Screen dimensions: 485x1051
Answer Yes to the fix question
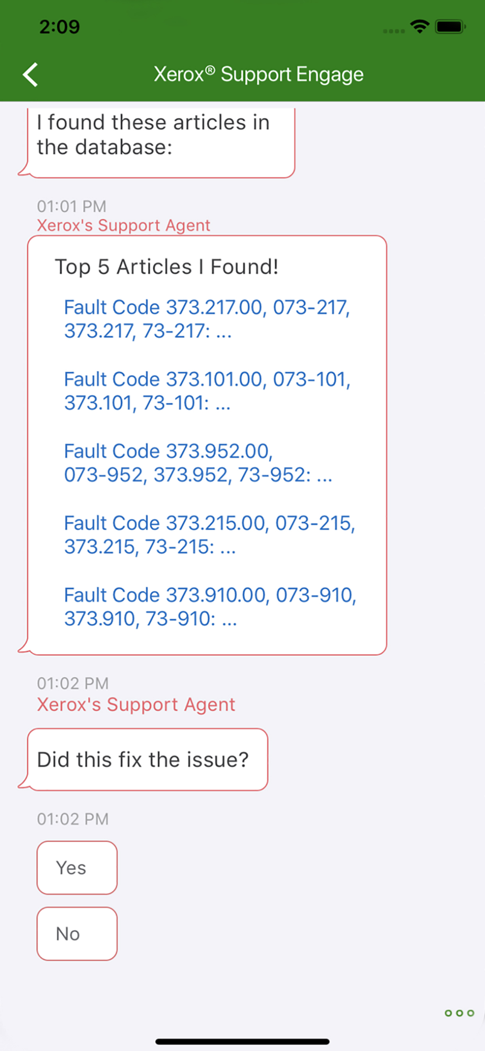77,868
